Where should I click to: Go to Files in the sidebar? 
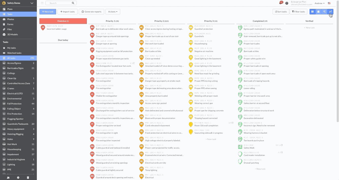(x=18, y=29)
